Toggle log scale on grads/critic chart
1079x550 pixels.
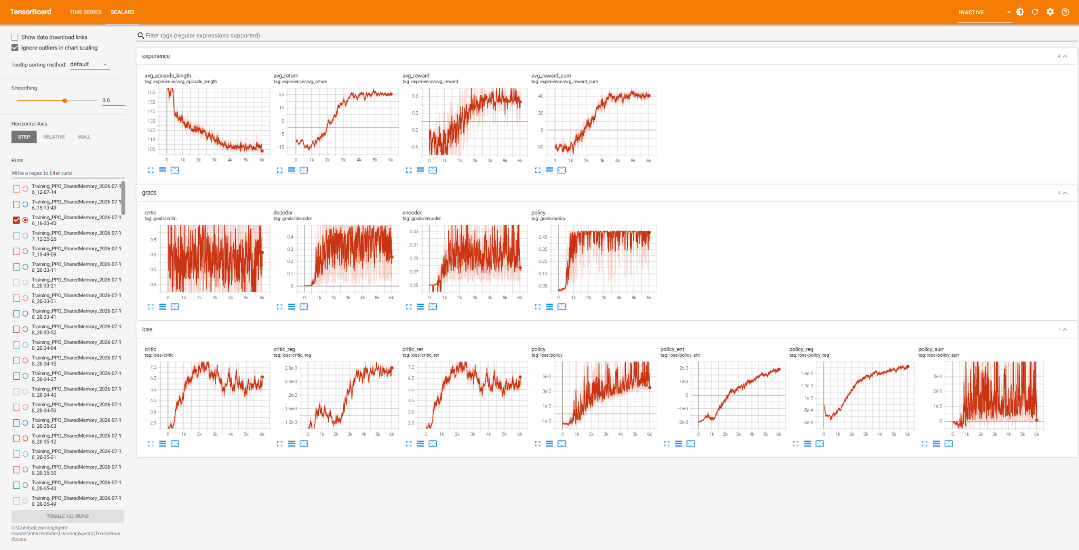click(x=162, y=307)
